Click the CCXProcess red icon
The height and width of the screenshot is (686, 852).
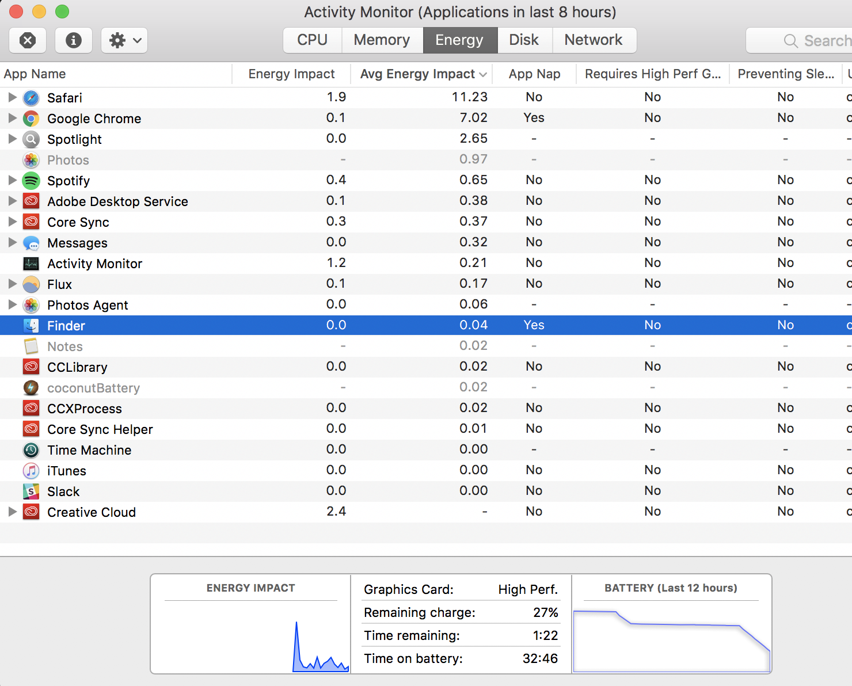[x=31, y=409]
